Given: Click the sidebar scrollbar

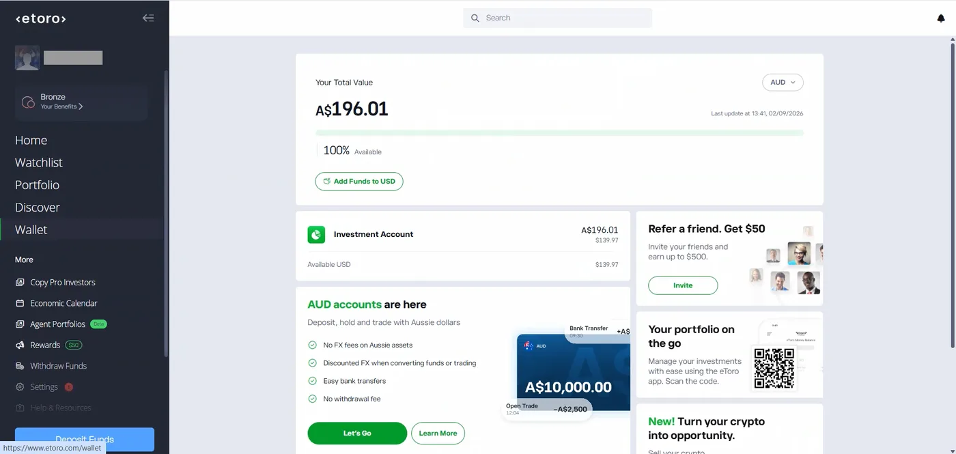Looking at the screenshot, I should pos(166,213).
